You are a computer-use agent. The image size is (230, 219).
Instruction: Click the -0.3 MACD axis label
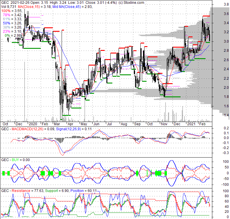click(226, 153)
